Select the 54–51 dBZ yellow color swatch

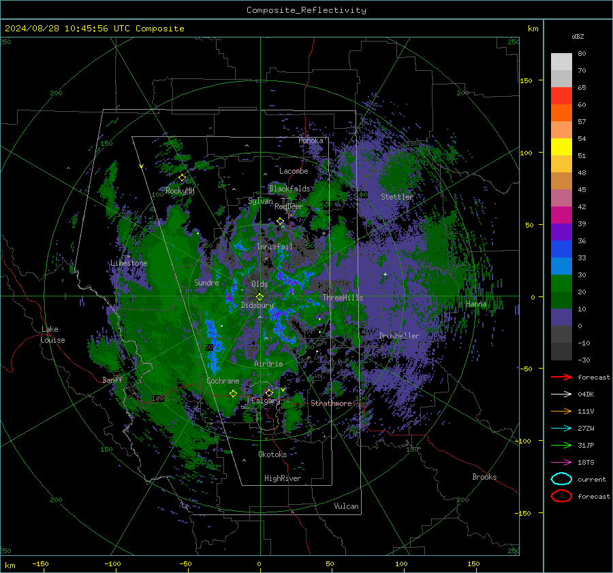click(x=561, y=147)
